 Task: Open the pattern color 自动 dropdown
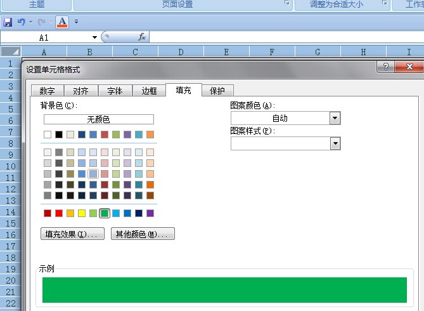click(335, 118)
